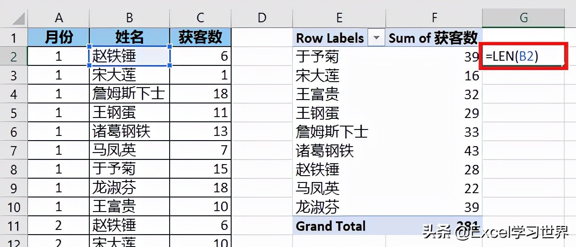This screenshot has width=576, height=247.
Task: Click the cell containing the =LEN(B2) formula
Action: pyautogui.click(x=523, y=56)
